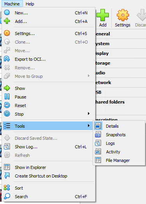This screenshot has width=146, height=204.
Task: Select Show in Explorer entry
Action: click(48, 167)
